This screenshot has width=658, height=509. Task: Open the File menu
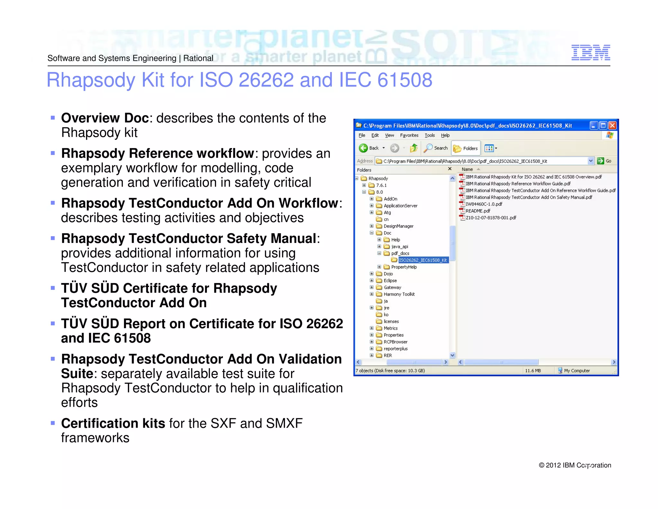tap(362, 135)
